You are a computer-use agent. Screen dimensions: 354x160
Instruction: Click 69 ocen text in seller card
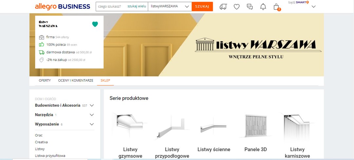coord(72,44)
